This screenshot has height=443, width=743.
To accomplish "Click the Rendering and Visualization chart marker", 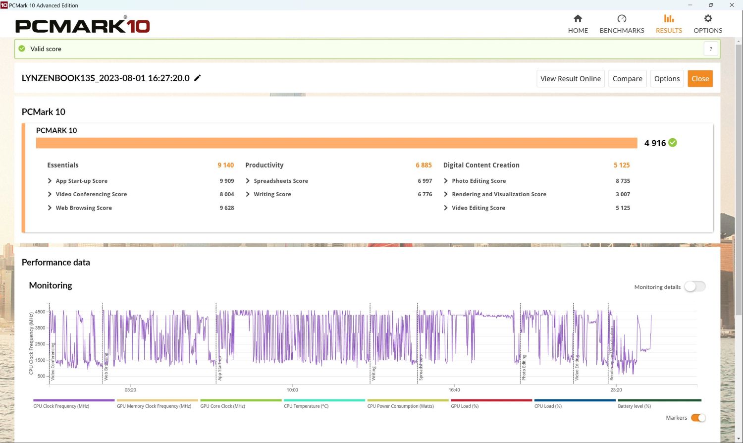I will tap(612, 353).
